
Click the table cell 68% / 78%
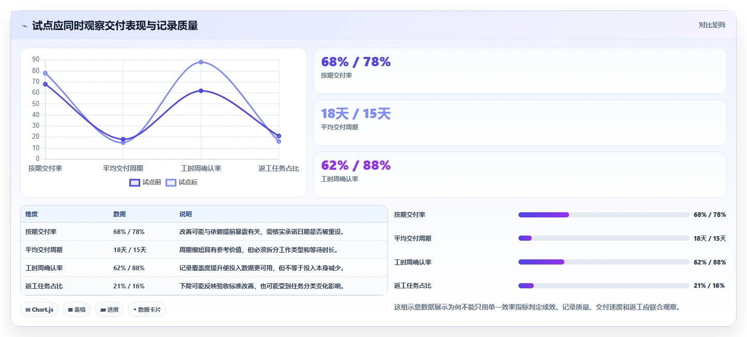coord(129,232)
